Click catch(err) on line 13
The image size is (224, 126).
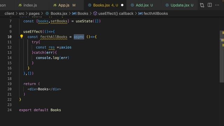(x=44, y=52)
